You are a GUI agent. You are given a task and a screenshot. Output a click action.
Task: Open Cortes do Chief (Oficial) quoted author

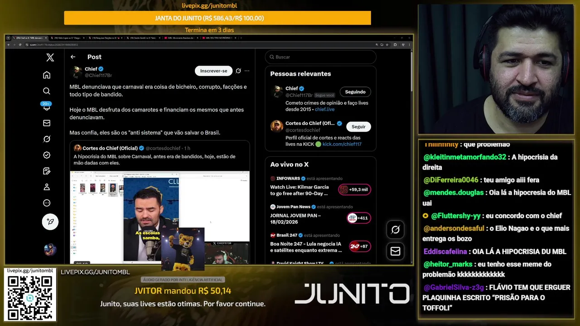pyautogui.click(x=110, y=148)
